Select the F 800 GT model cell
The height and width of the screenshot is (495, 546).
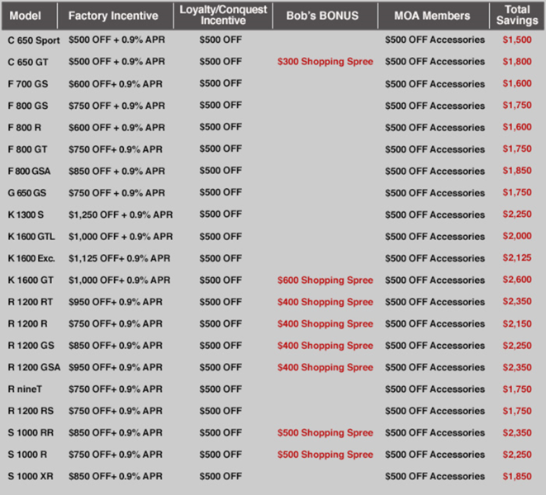pyautogui.click(x=27, y=149)
